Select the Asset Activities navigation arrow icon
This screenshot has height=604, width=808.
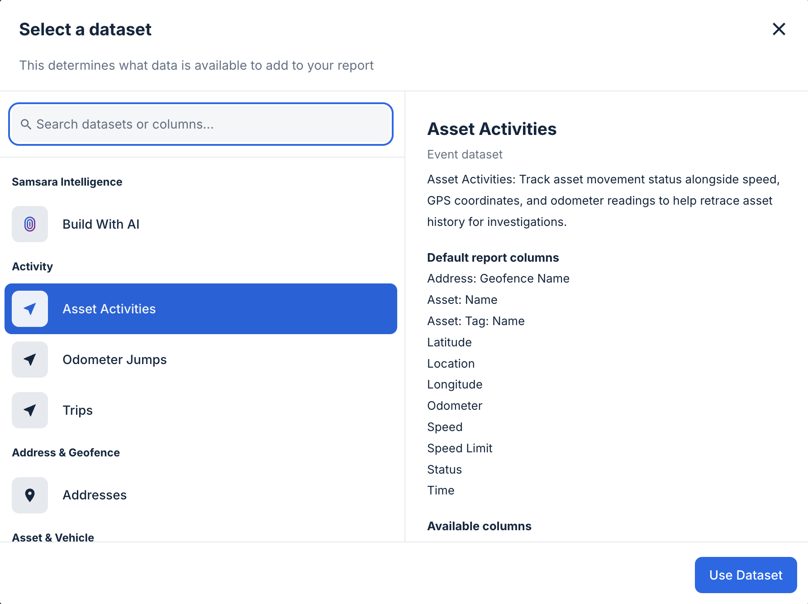click(29, 309)
